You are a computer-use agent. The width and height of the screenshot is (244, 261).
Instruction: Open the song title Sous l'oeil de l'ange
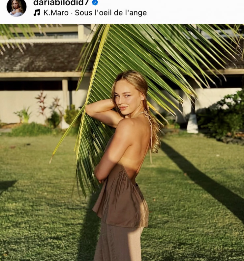tap(111, 13)
